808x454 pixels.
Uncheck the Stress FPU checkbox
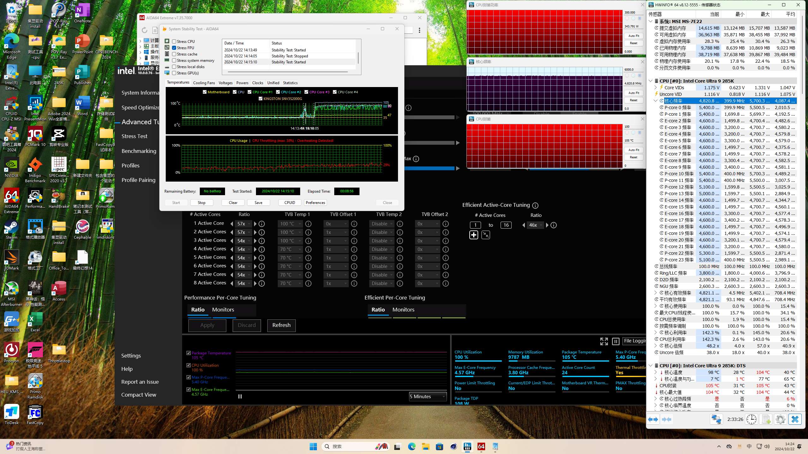tap(174, 48)
